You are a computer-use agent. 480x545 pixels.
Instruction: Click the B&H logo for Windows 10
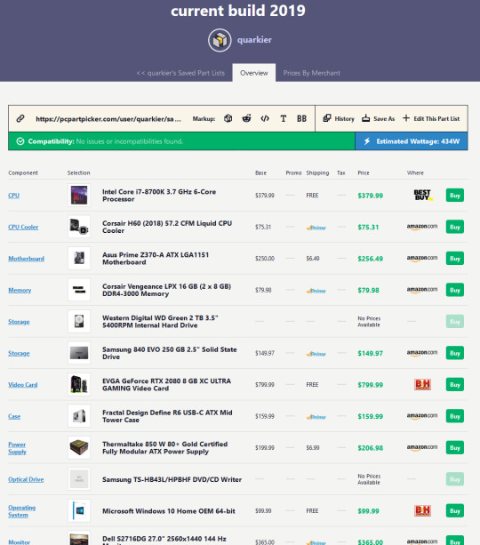tap(422, 510)
